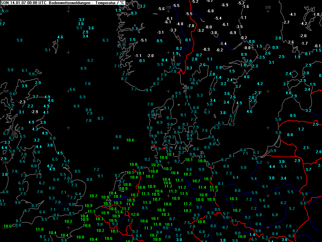
Task: Click the -2.9 temperature value
Action: (34, 112)
